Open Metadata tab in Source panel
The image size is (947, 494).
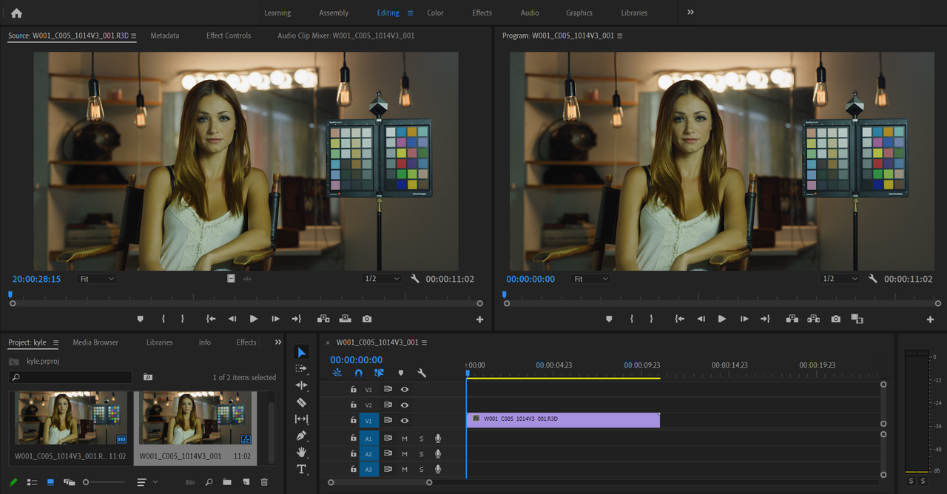164,35
